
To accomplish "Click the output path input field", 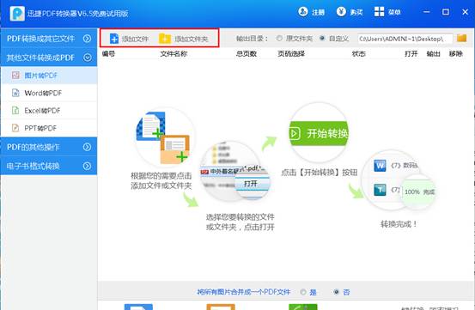I will click(405, 39).
